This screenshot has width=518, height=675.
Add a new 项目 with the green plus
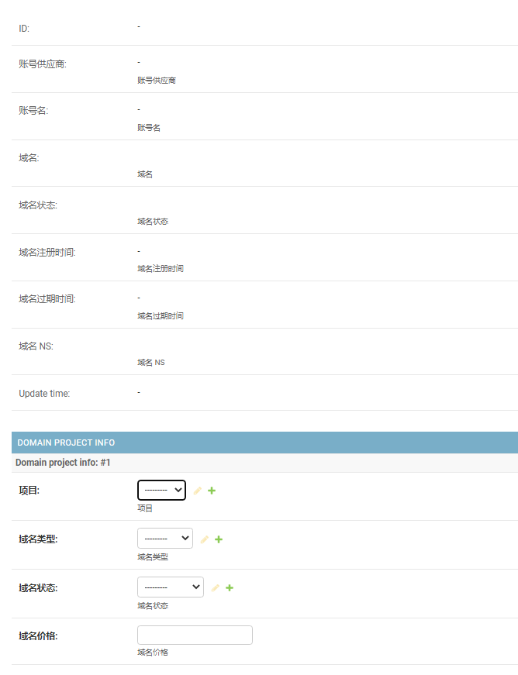coord(212,491)
